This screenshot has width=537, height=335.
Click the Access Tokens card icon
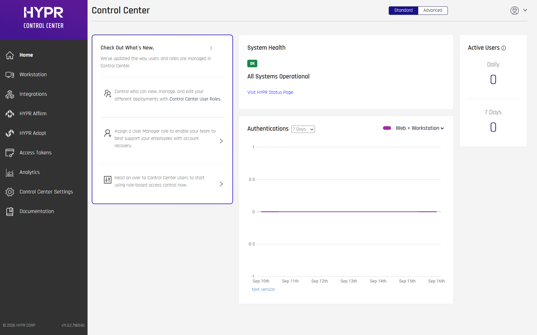10,153
